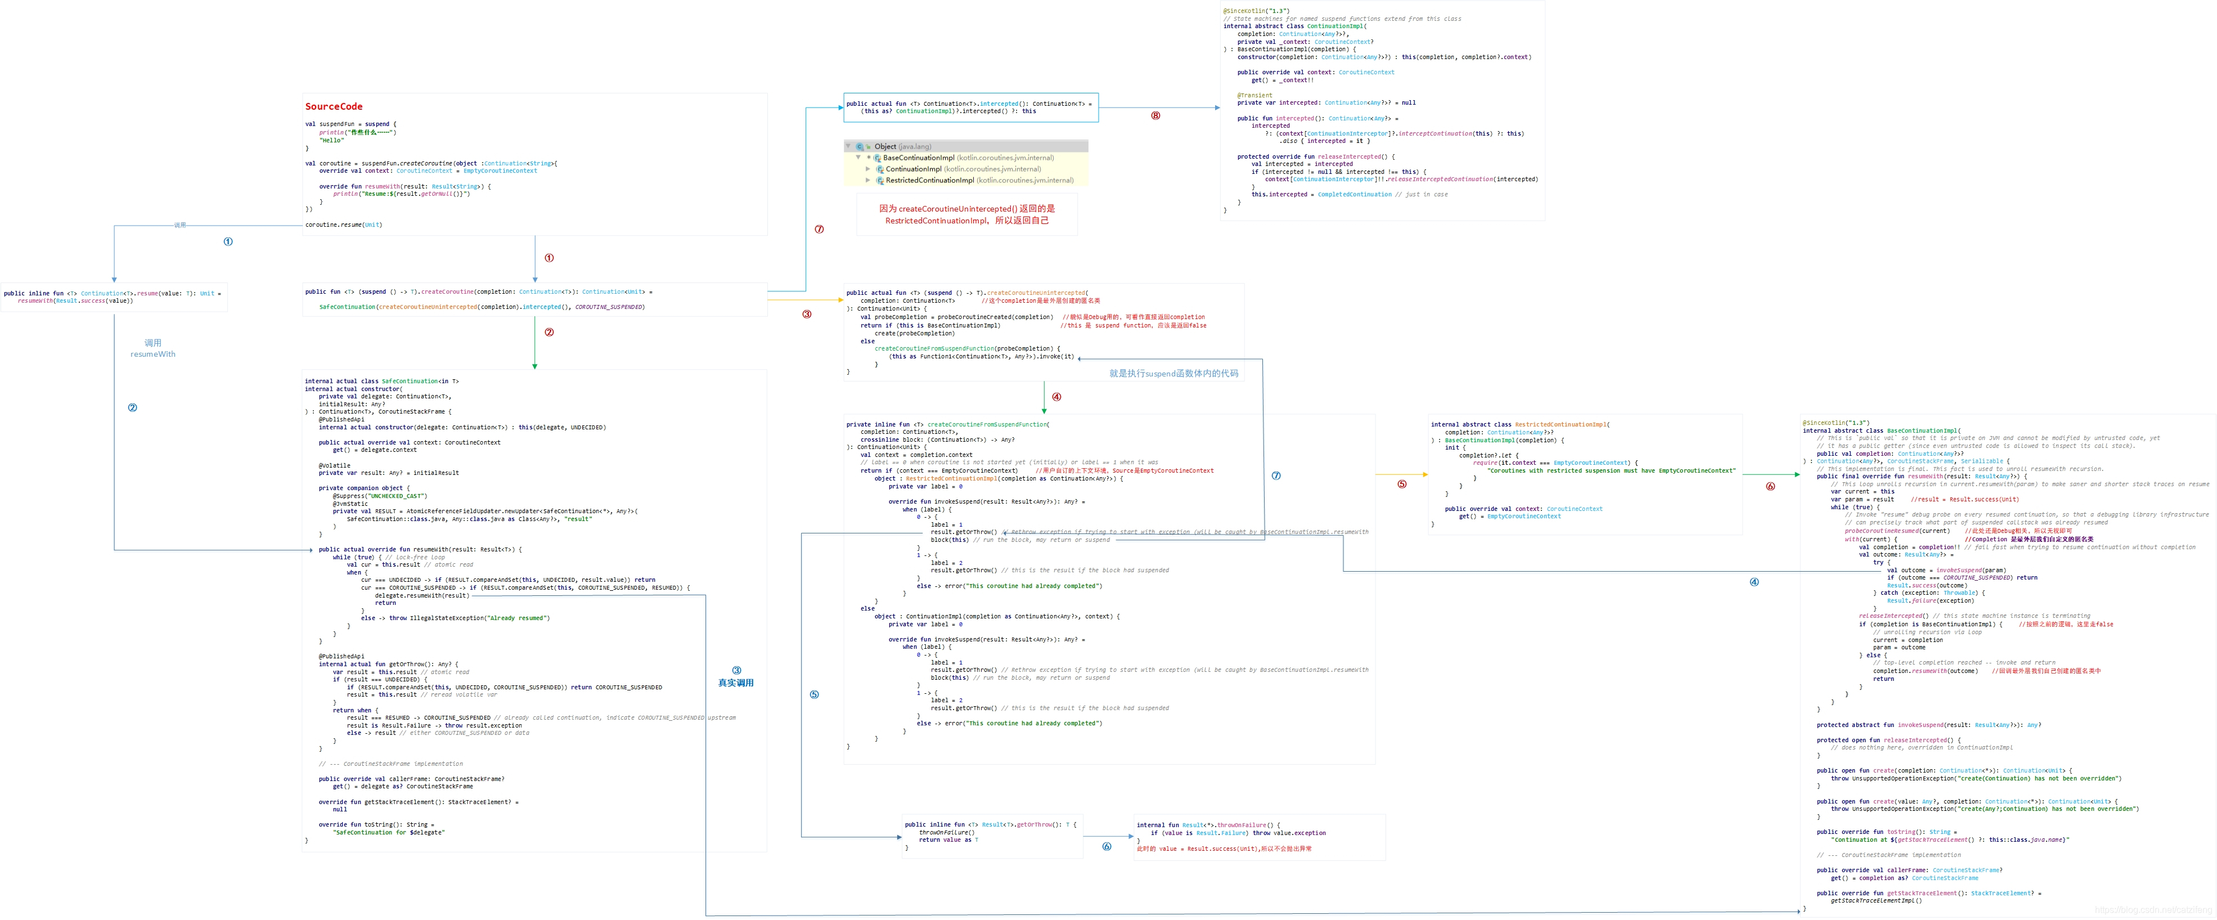Click the coroutine.resume(Unit) code line
This screenshot has height=920, width=2217.
click(x=343, y=225)
